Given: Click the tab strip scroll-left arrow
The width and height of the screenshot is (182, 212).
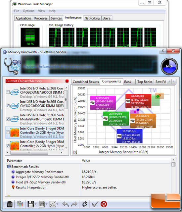Looking at the screenshot, I should tap(169, 81).
